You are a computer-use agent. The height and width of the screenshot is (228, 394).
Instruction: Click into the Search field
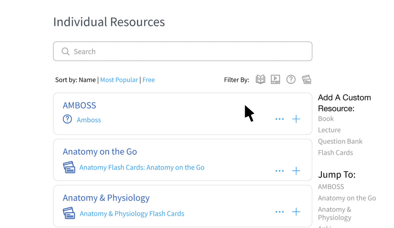click(183, 51)
